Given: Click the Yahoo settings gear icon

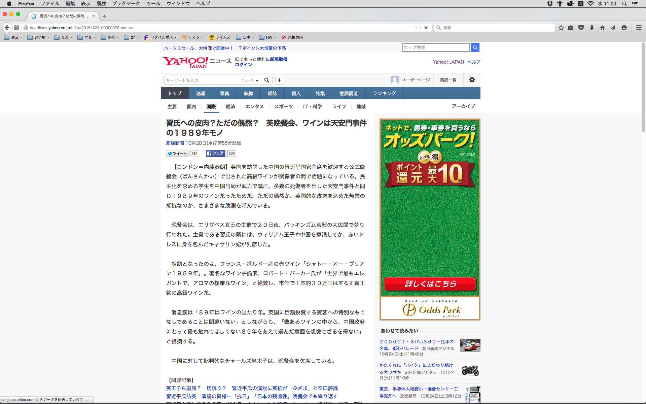Looking at the screenshot, I should 472,80.
